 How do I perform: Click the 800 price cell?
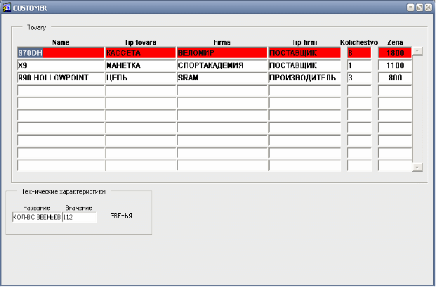pos(395,78)
